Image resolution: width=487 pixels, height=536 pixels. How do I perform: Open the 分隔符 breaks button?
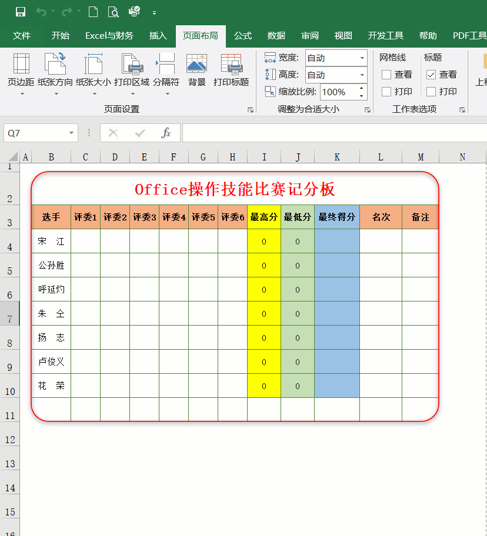[166, 74]
